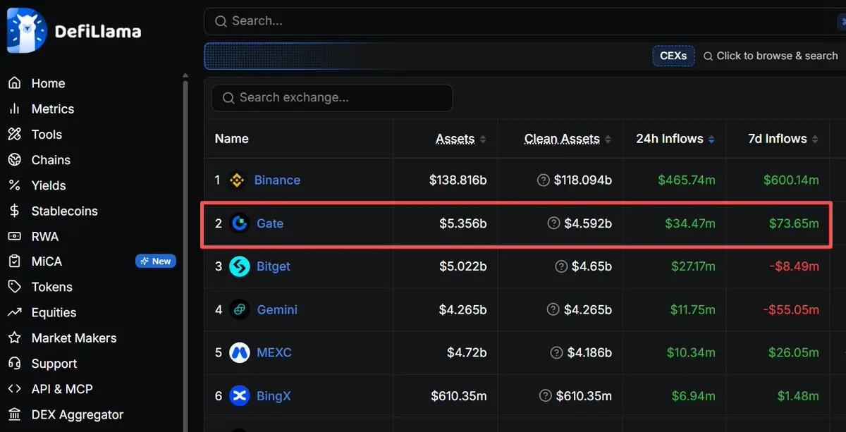Viewport: 846px width, 432px height.
Task: Click Gate 7d inflow $73.65m
Action: (794, 223)
